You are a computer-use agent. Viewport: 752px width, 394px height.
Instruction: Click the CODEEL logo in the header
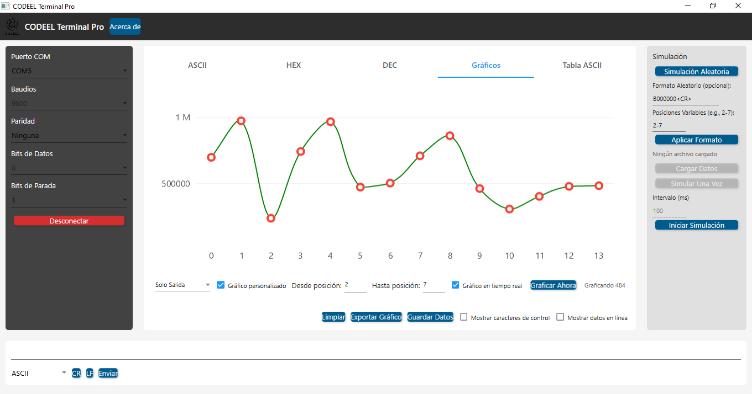(x=12, y=26)
